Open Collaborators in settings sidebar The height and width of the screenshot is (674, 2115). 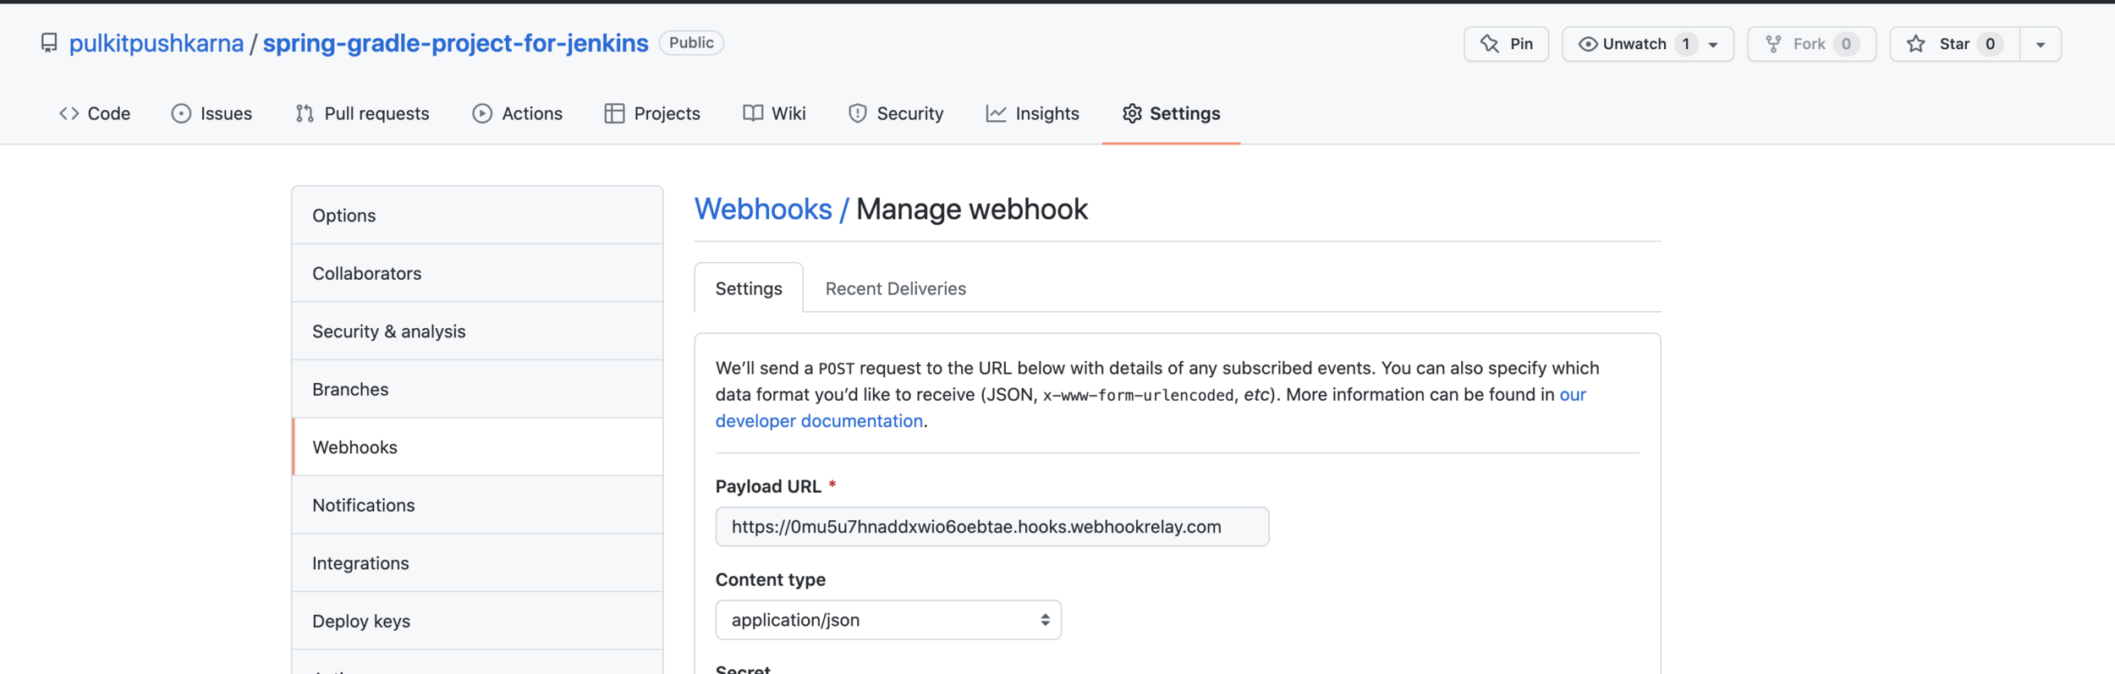477,273
